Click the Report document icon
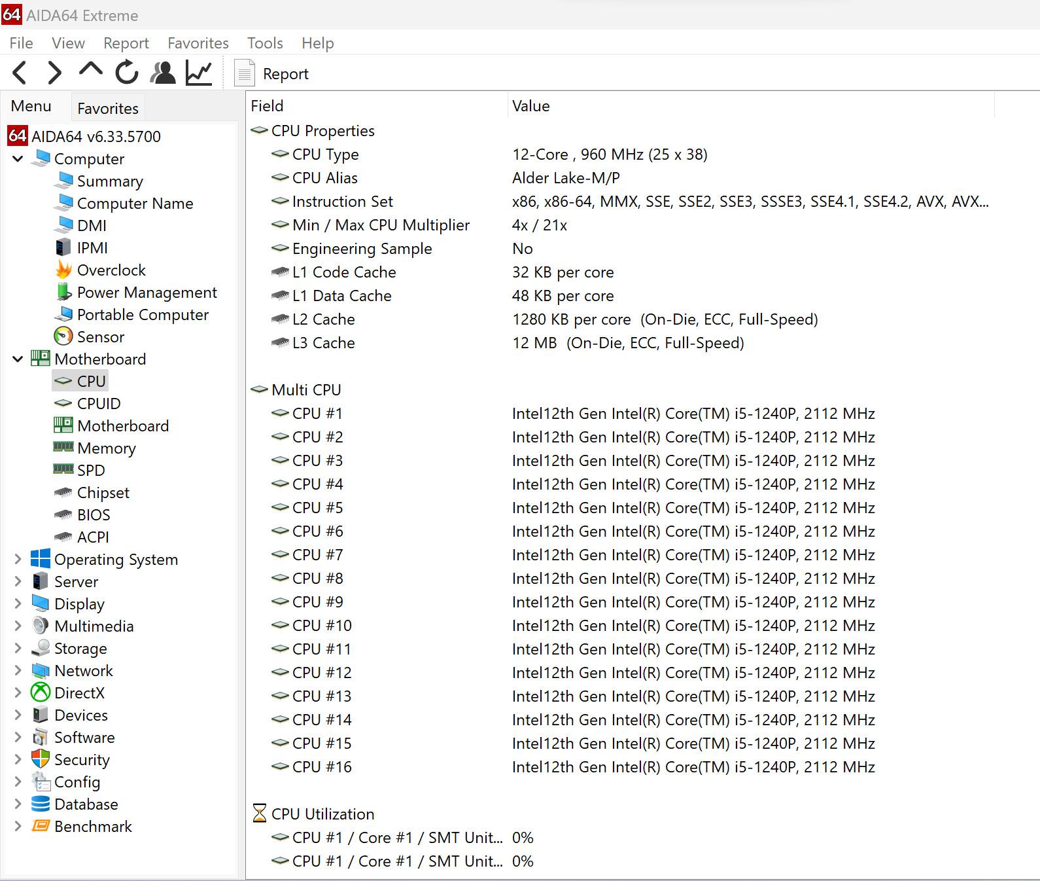 point(245,73)
